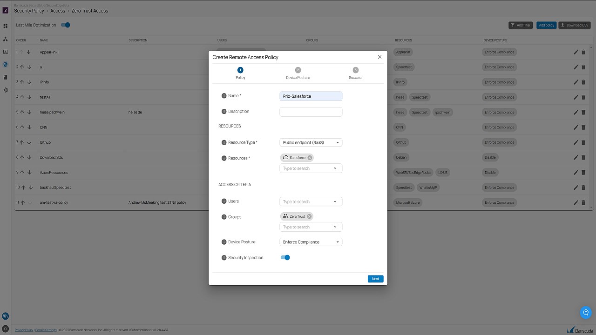Click Zero Trust Access in breadcrumb
596x335 pixels.
(90, 11)
